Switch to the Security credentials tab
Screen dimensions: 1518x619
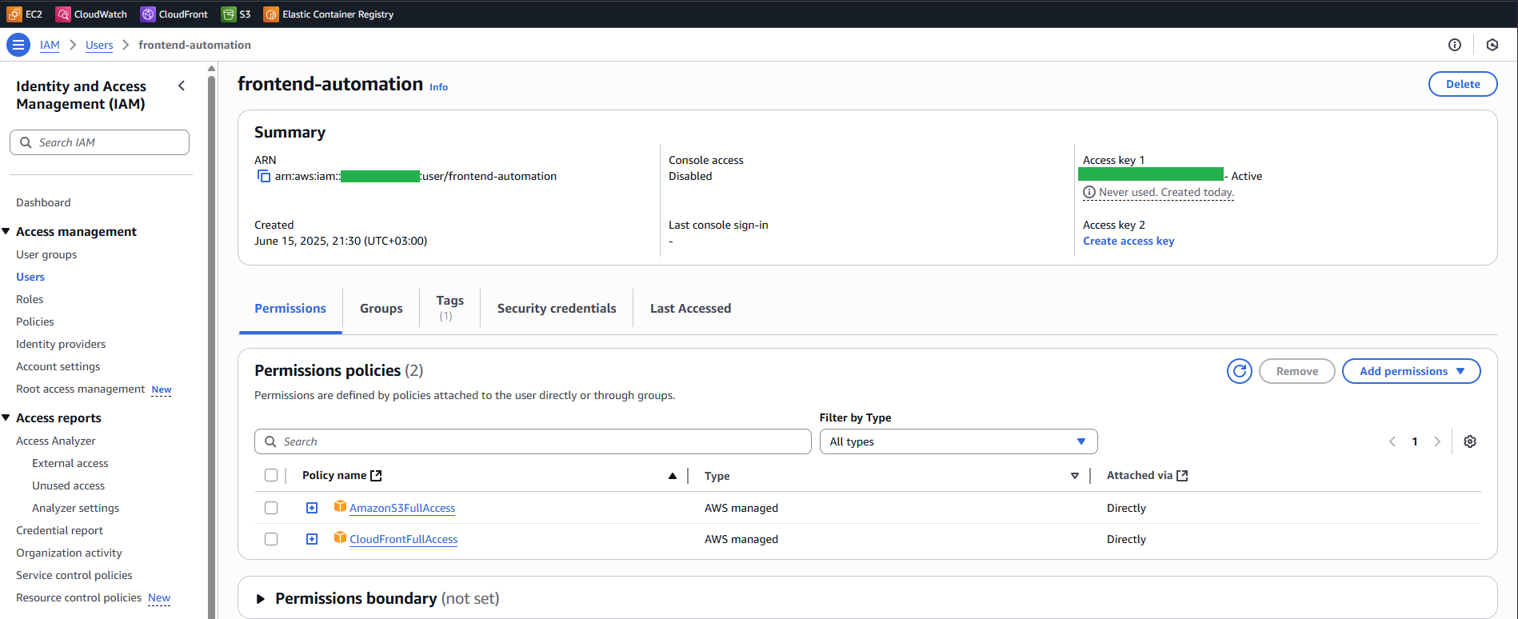557,308
